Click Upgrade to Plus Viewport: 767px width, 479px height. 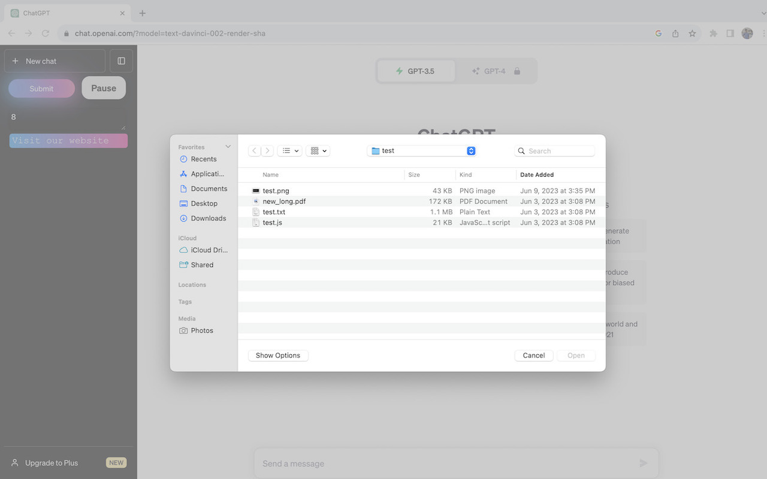[68, 463]
